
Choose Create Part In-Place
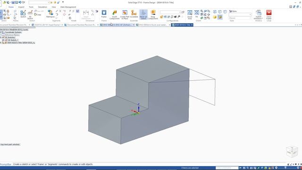point(125,15)
